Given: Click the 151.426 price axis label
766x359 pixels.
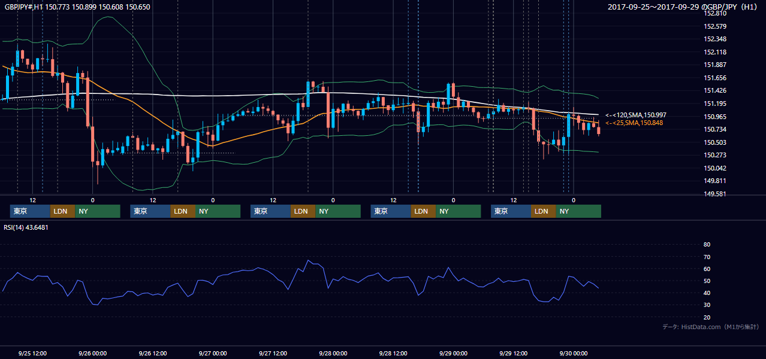Looking at the screenshot, I should coord(715,91).
